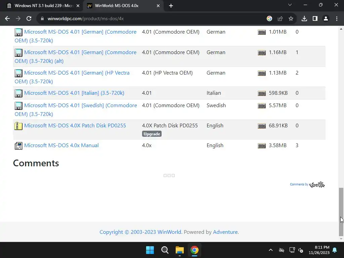Viewport: 344px width, 258px height.
Task: Toggle Chrome side panel icon
Action: [x=315, y=19]
